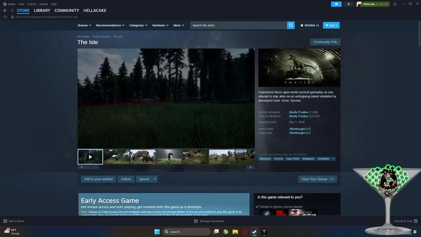The width and height of the screenshot is (421, 237).
Task: Open Steam from the Windows taskbar
Action: 254,232
